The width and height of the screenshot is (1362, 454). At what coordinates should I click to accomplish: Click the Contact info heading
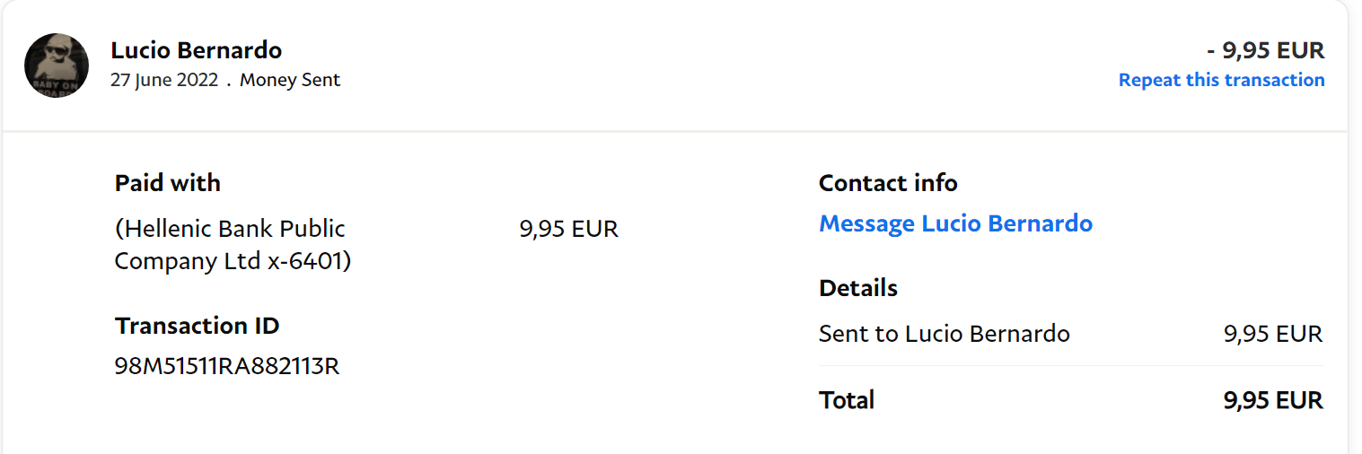point(888,183)
